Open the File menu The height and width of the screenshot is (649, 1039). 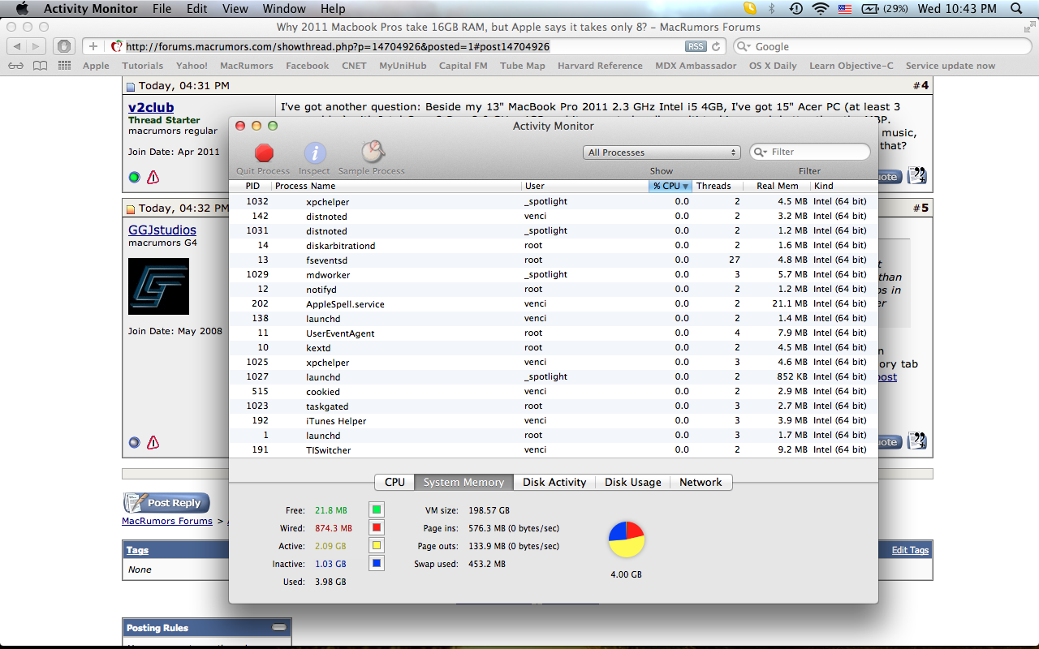pyautogui.click(x=162, y=9)
